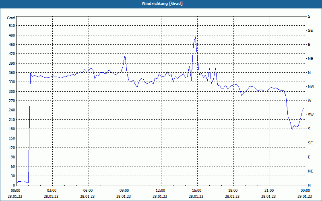322x201 pixels.
Task: Click the line's spike at 09:00
Action: [x=125, y=55]
